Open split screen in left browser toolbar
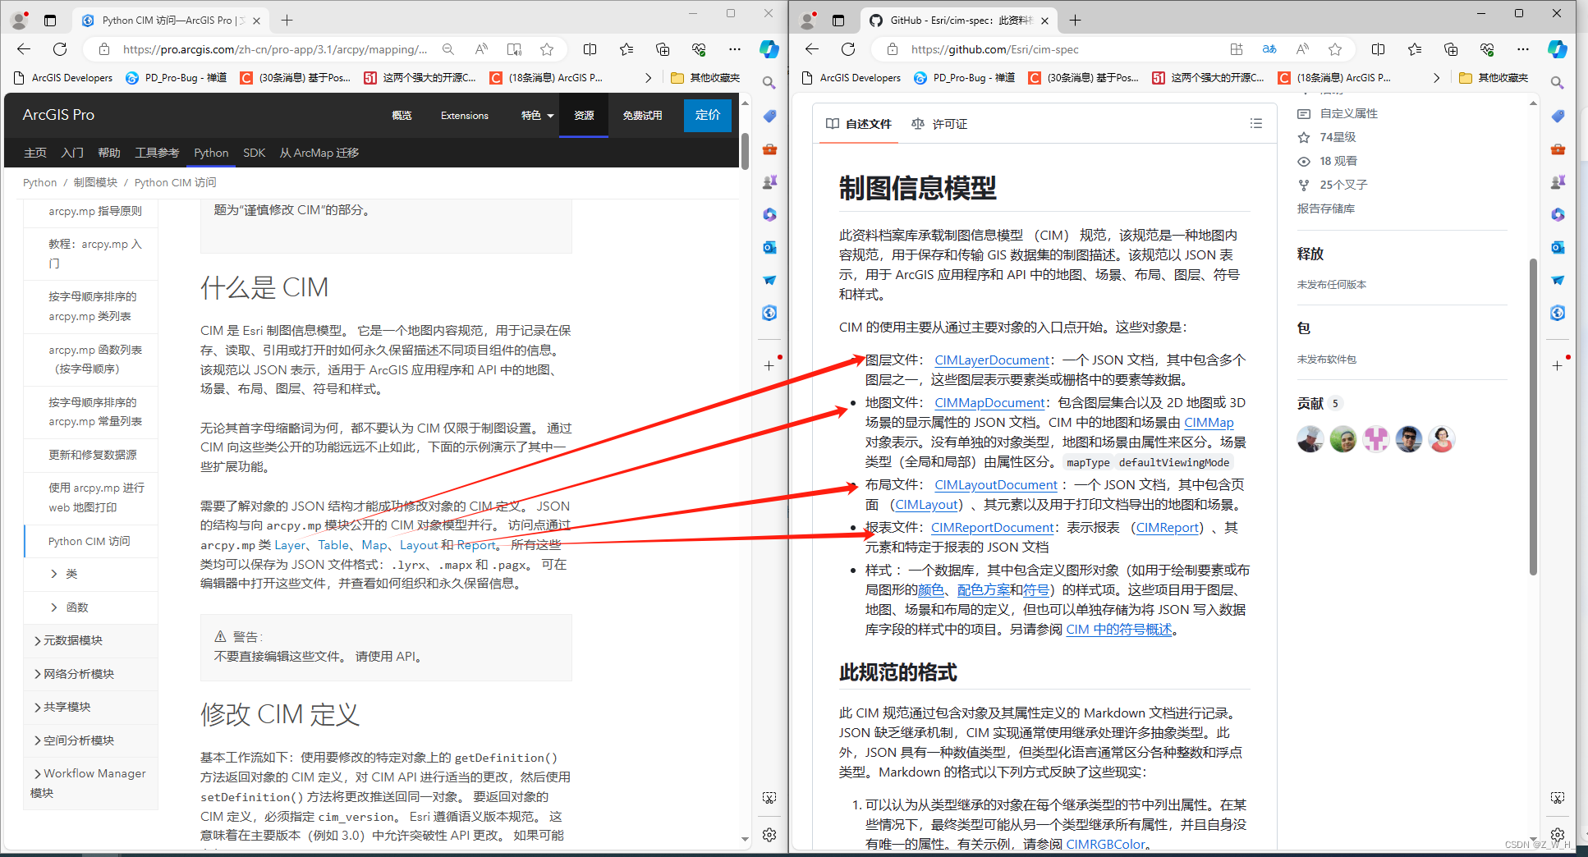1588x857 pixels. (590, 49)
